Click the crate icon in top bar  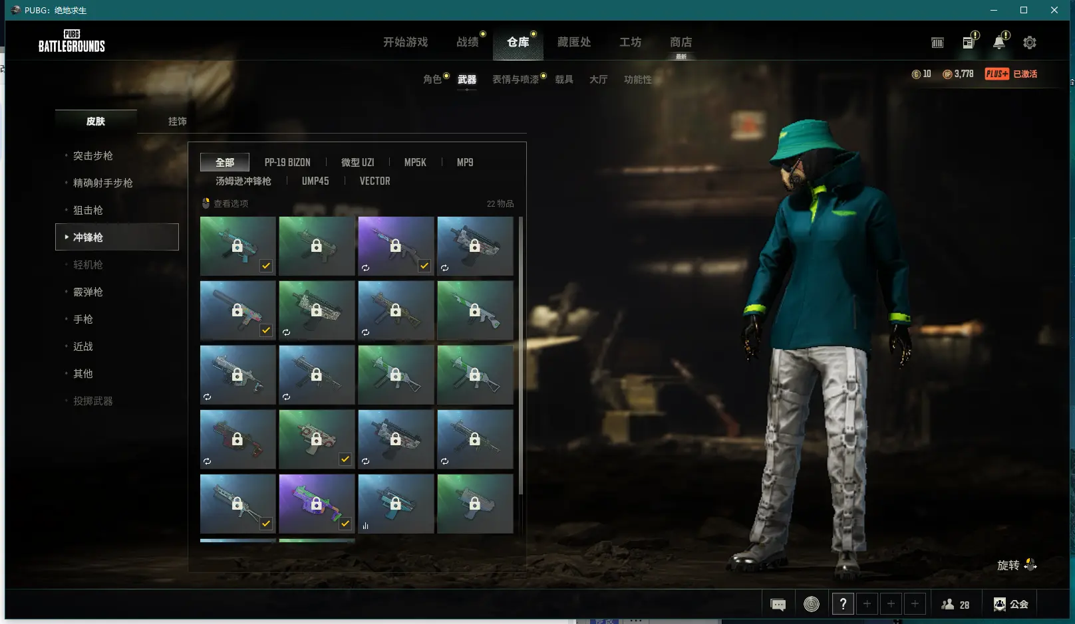pos(937,43)
